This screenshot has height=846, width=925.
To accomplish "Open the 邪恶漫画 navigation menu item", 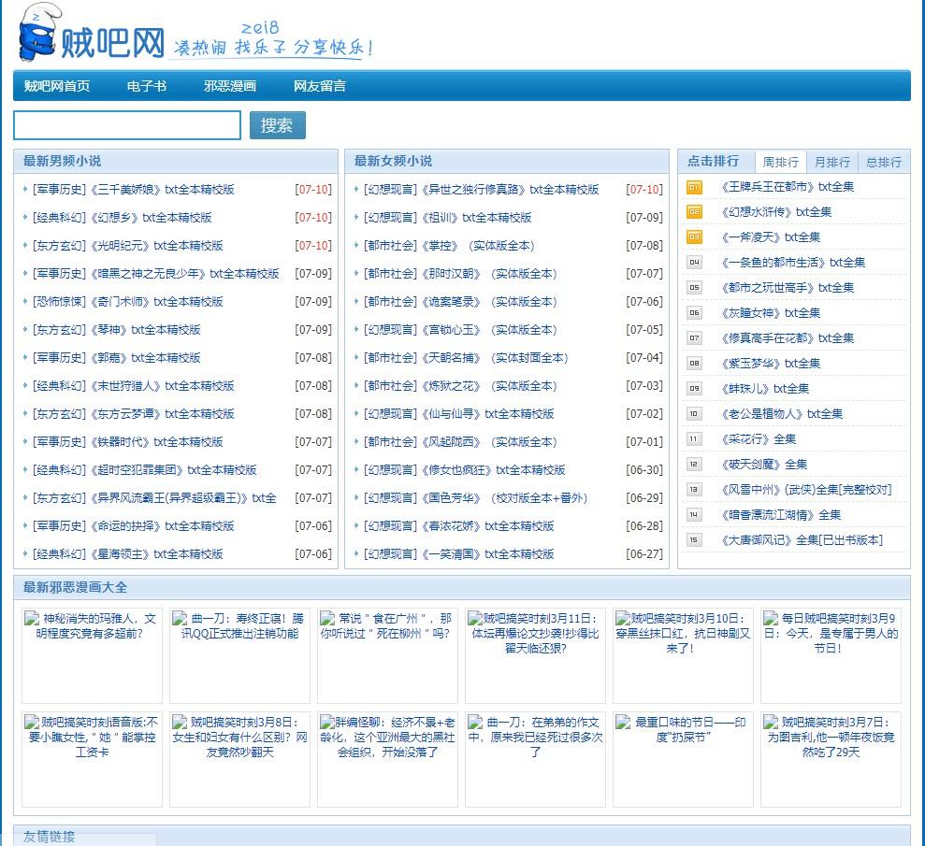I will click(230, 86).
